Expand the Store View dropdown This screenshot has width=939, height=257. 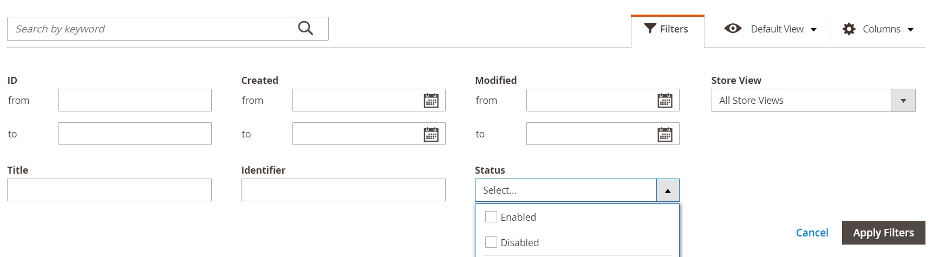coord(903,101)
